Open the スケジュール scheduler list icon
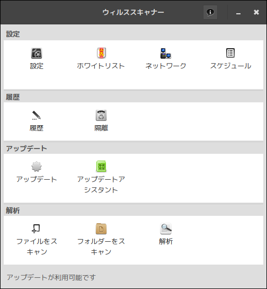The height and width of the screenshot is (289, 267). click(x=230, y=53)
